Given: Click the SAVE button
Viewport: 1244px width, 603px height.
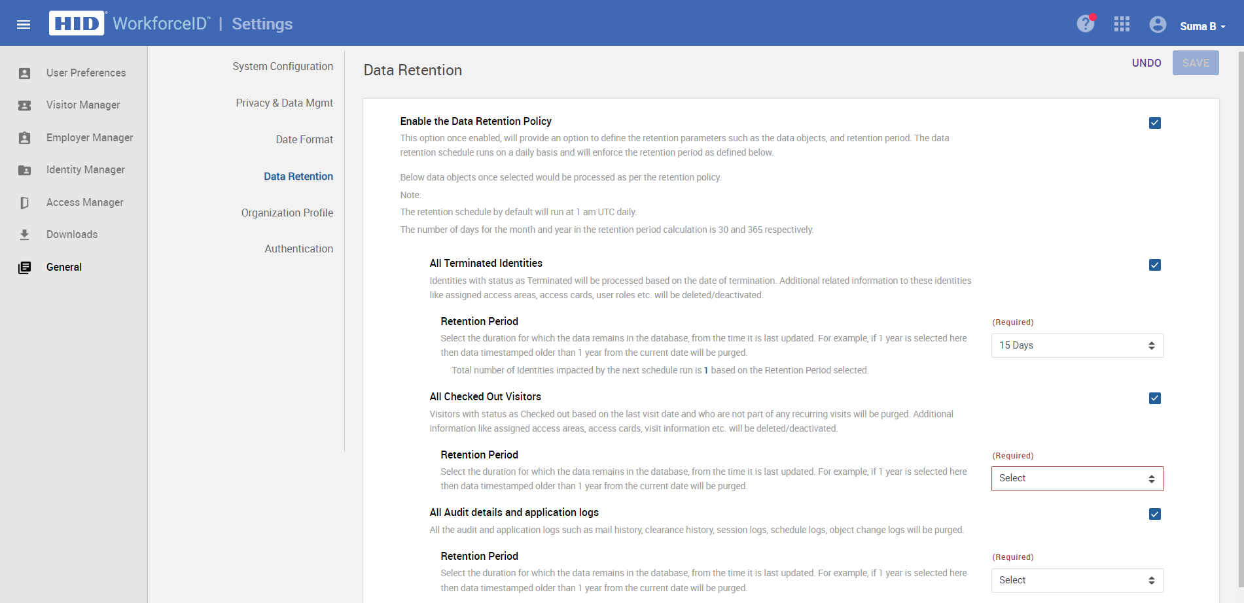Looking at the screenshot, I should (1196, 63).
